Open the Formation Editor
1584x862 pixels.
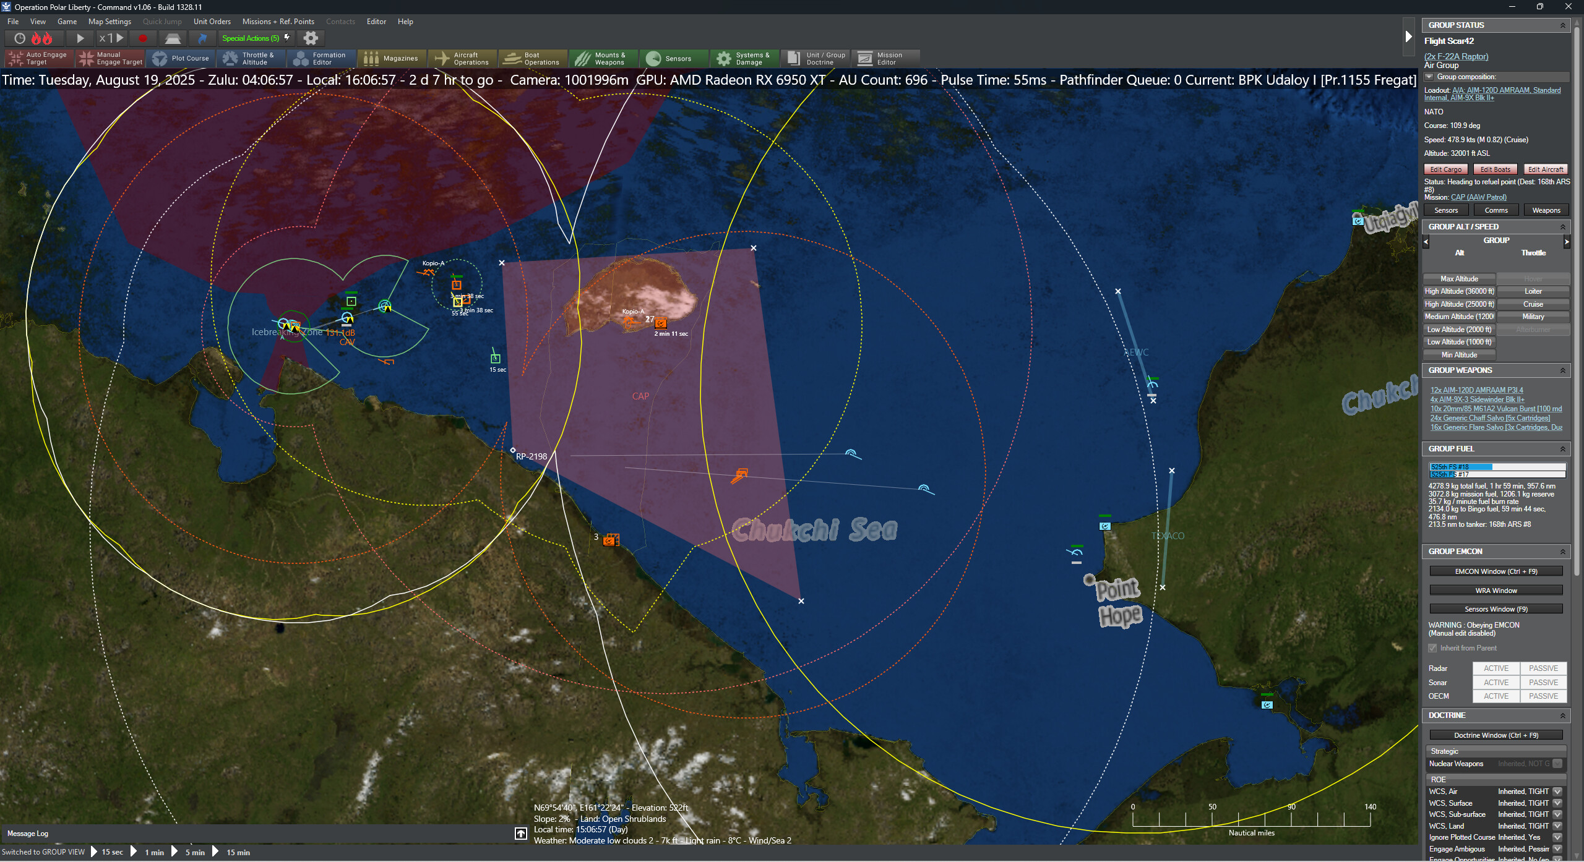321,58
